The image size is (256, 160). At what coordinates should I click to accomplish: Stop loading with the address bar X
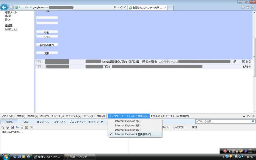click(x=124, y=7)
